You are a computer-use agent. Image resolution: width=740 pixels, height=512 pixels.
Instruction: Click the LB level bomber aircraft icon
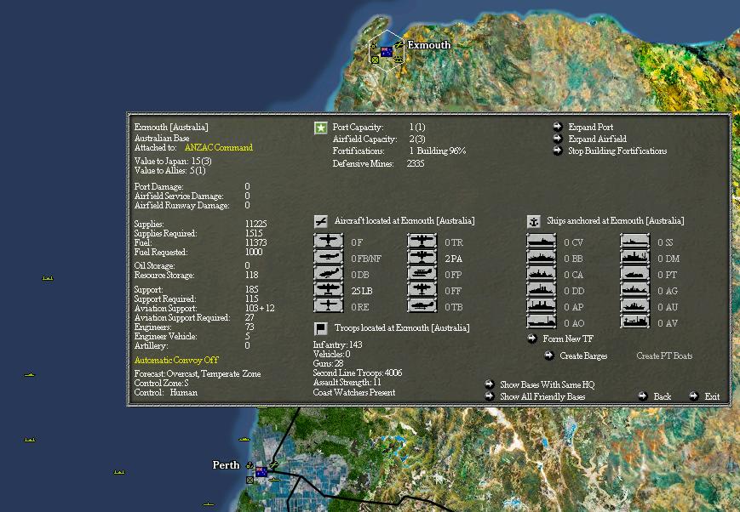click(329, 290)
